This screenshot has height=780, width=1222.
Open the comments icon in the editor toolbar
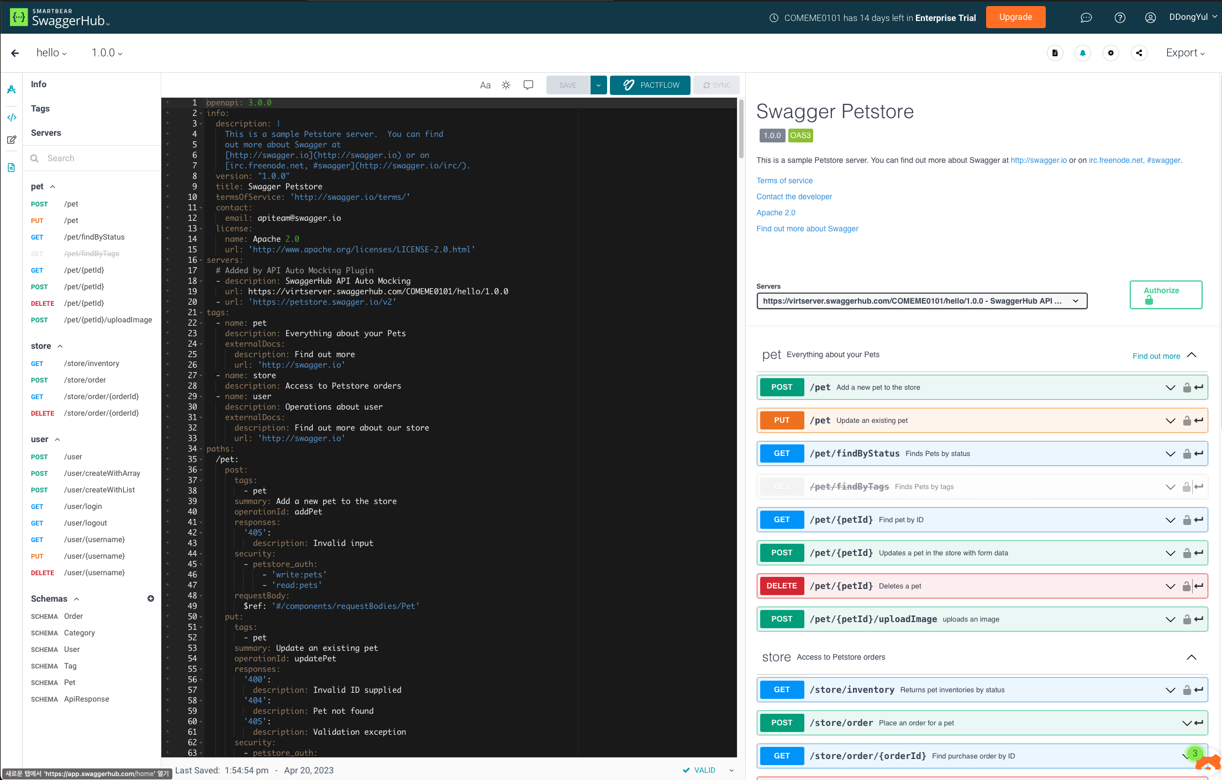[528, 85]
